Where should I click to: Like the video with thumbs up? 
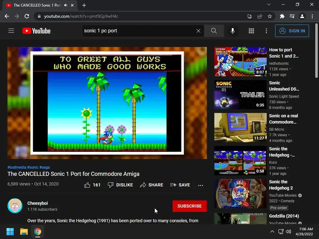pos(92,185)
